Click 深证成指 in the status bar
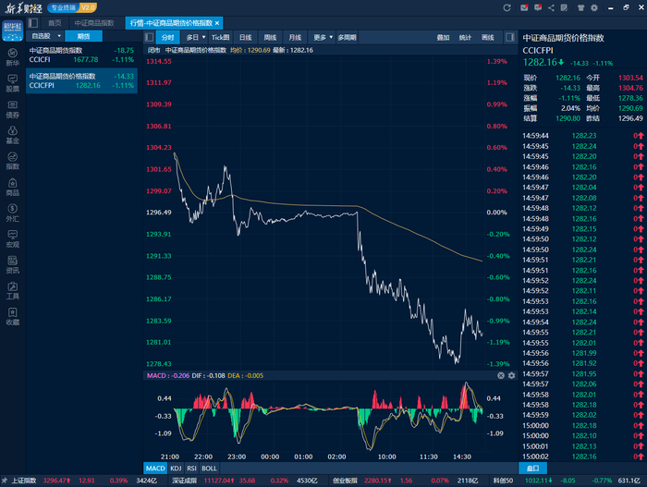Image resolution: width=647 pixels, height=487 pixels. 185,481
